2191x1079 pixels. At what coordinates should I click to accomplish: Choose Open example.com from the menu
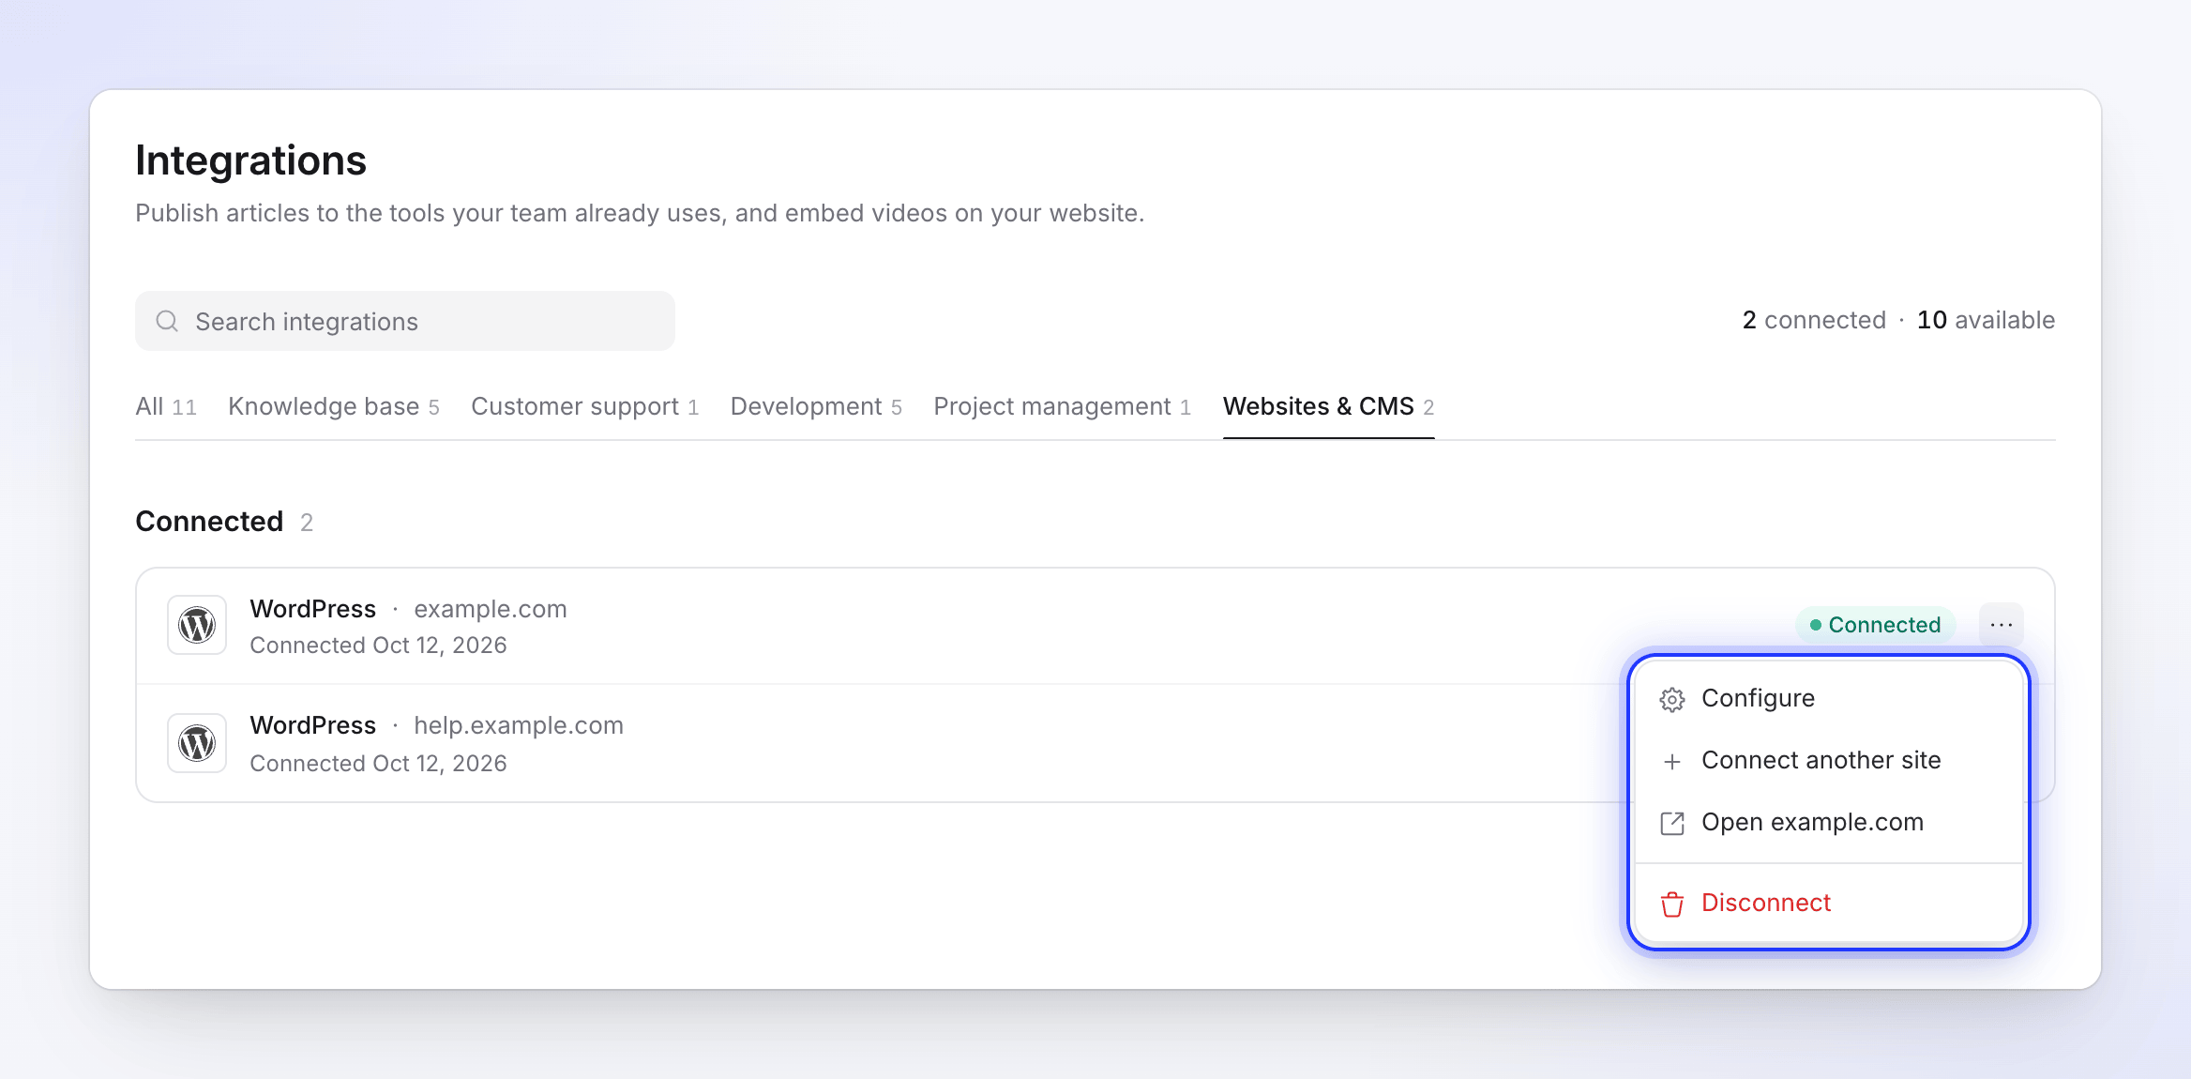(x=1829, y=823)
